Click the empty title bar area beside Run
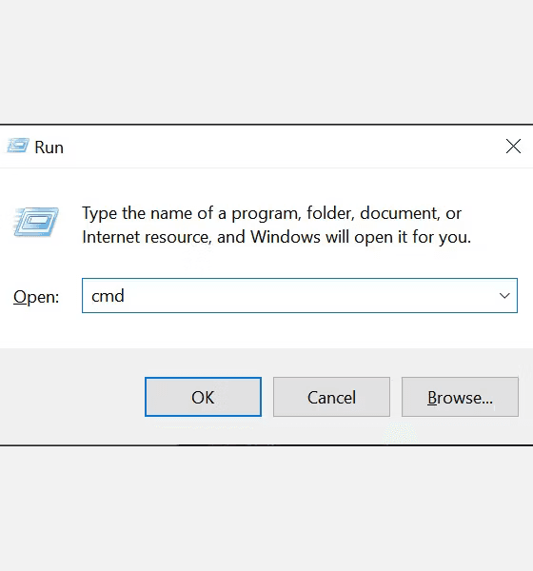Image resolution: width=533 pixels, height=571 pixels. [x=285, y=147]
